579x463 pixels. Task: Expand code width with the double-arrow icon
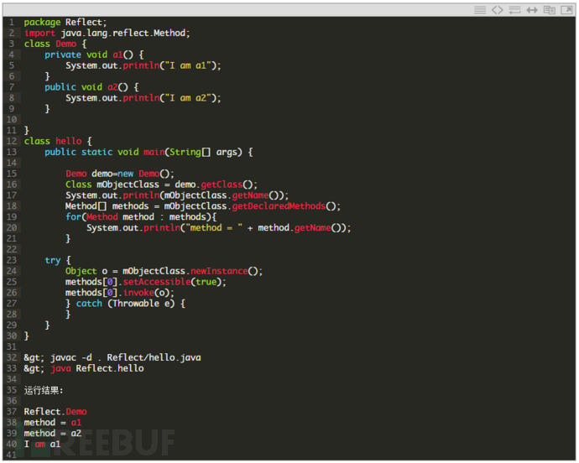(532, 10)
